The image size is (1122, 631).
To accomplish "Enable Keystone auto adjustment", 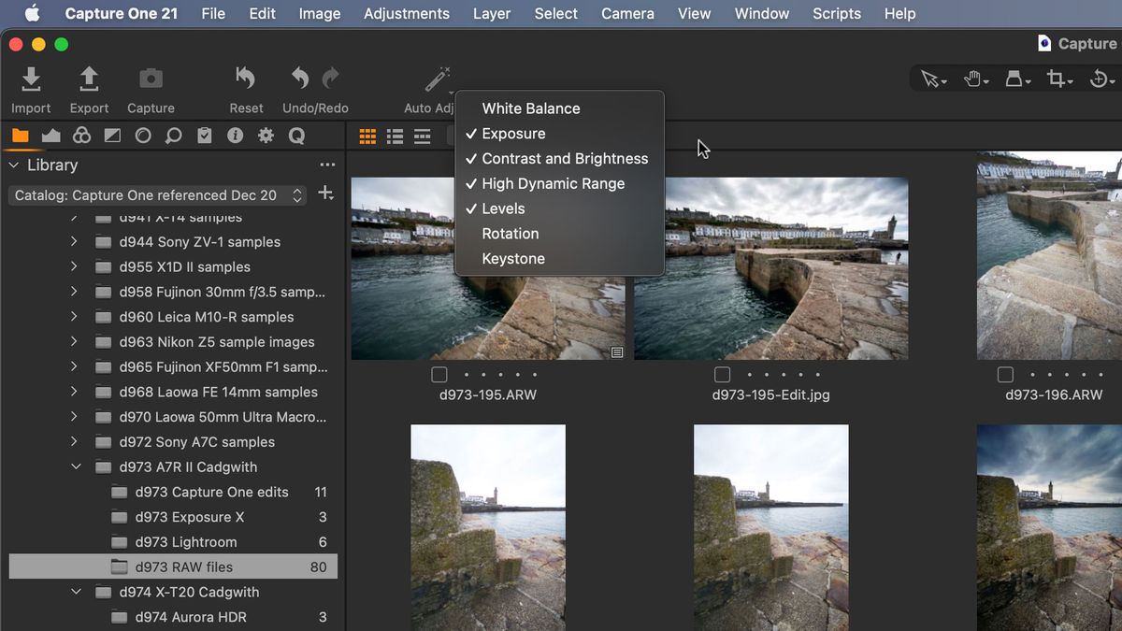I will point(514,258).
